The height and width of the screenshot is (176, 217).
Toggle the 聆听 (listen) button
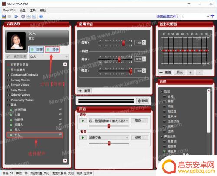click(x=52, y=50)
